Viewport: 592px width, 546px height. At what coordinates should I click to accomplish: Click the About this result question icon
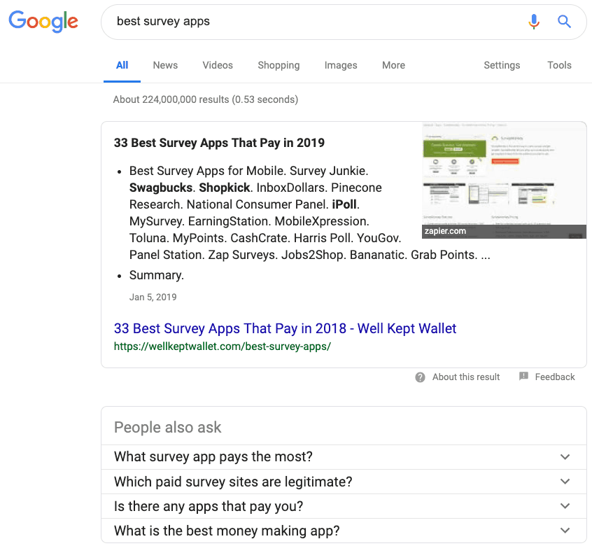[420, 377]
